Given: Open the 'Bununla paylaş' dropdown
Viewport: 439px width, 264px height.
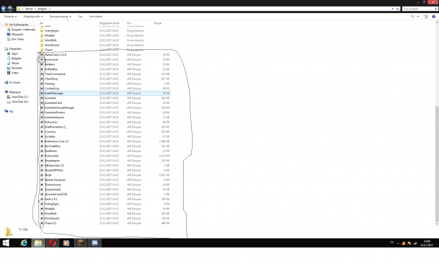Looking at the screenshot, I should point(60,17).
